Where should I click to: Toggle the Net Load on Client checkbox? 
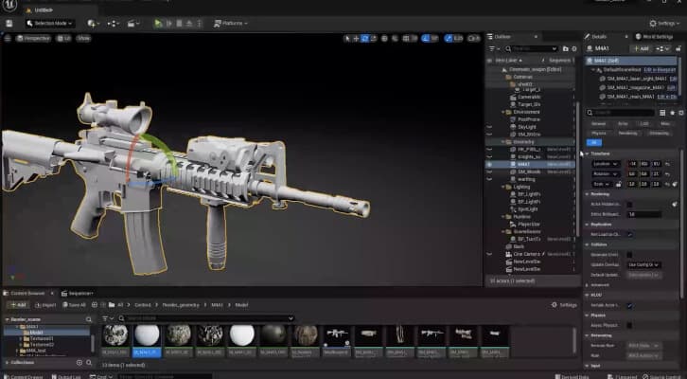pyautogui.click(x=629, y=234)
